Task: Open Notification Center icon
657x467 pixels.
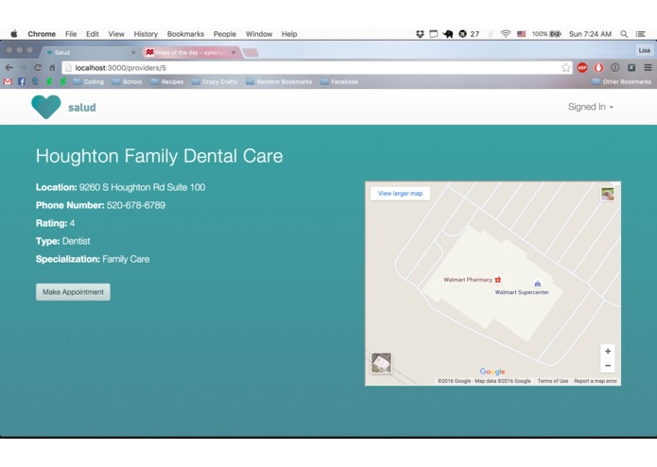Action: 641,34
